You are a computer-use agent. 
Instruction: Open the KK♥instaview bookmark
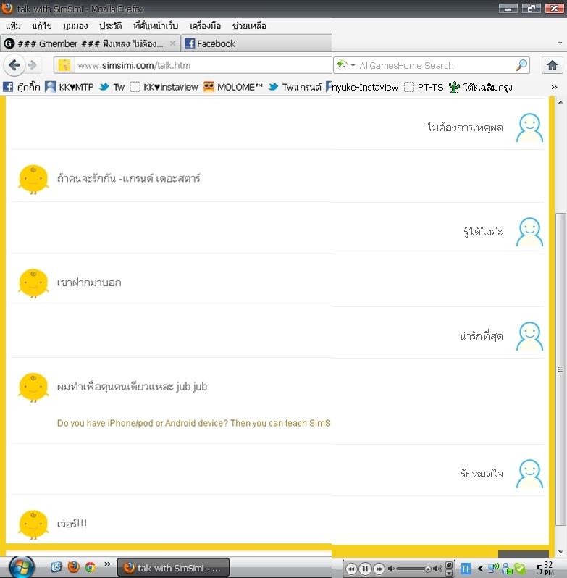tap(164, 87)
